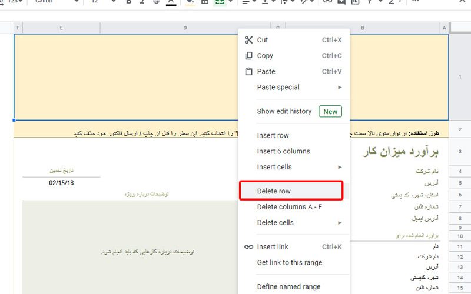
Task: Open the font size dropdown showing 12
Action: pyautogui.click(x=102, y=2)
